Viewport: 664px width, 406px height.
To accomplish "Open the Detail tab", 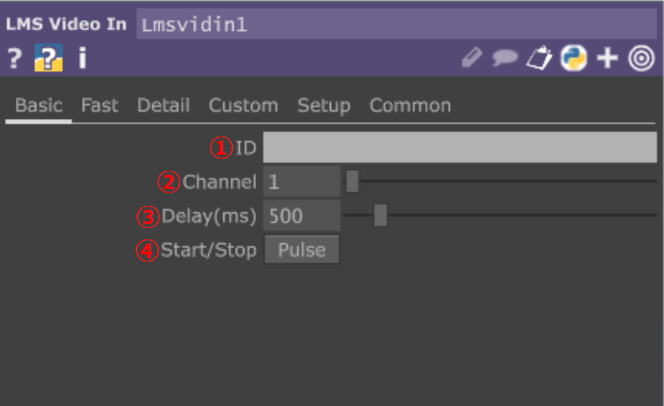I will 163,105.
